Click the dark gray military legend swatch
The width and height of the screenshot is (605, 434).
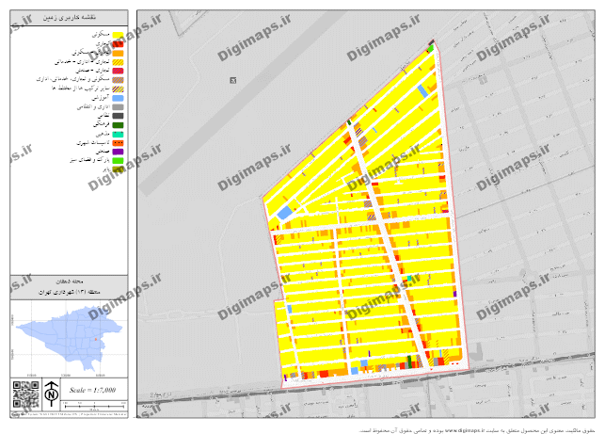(118, 116)
